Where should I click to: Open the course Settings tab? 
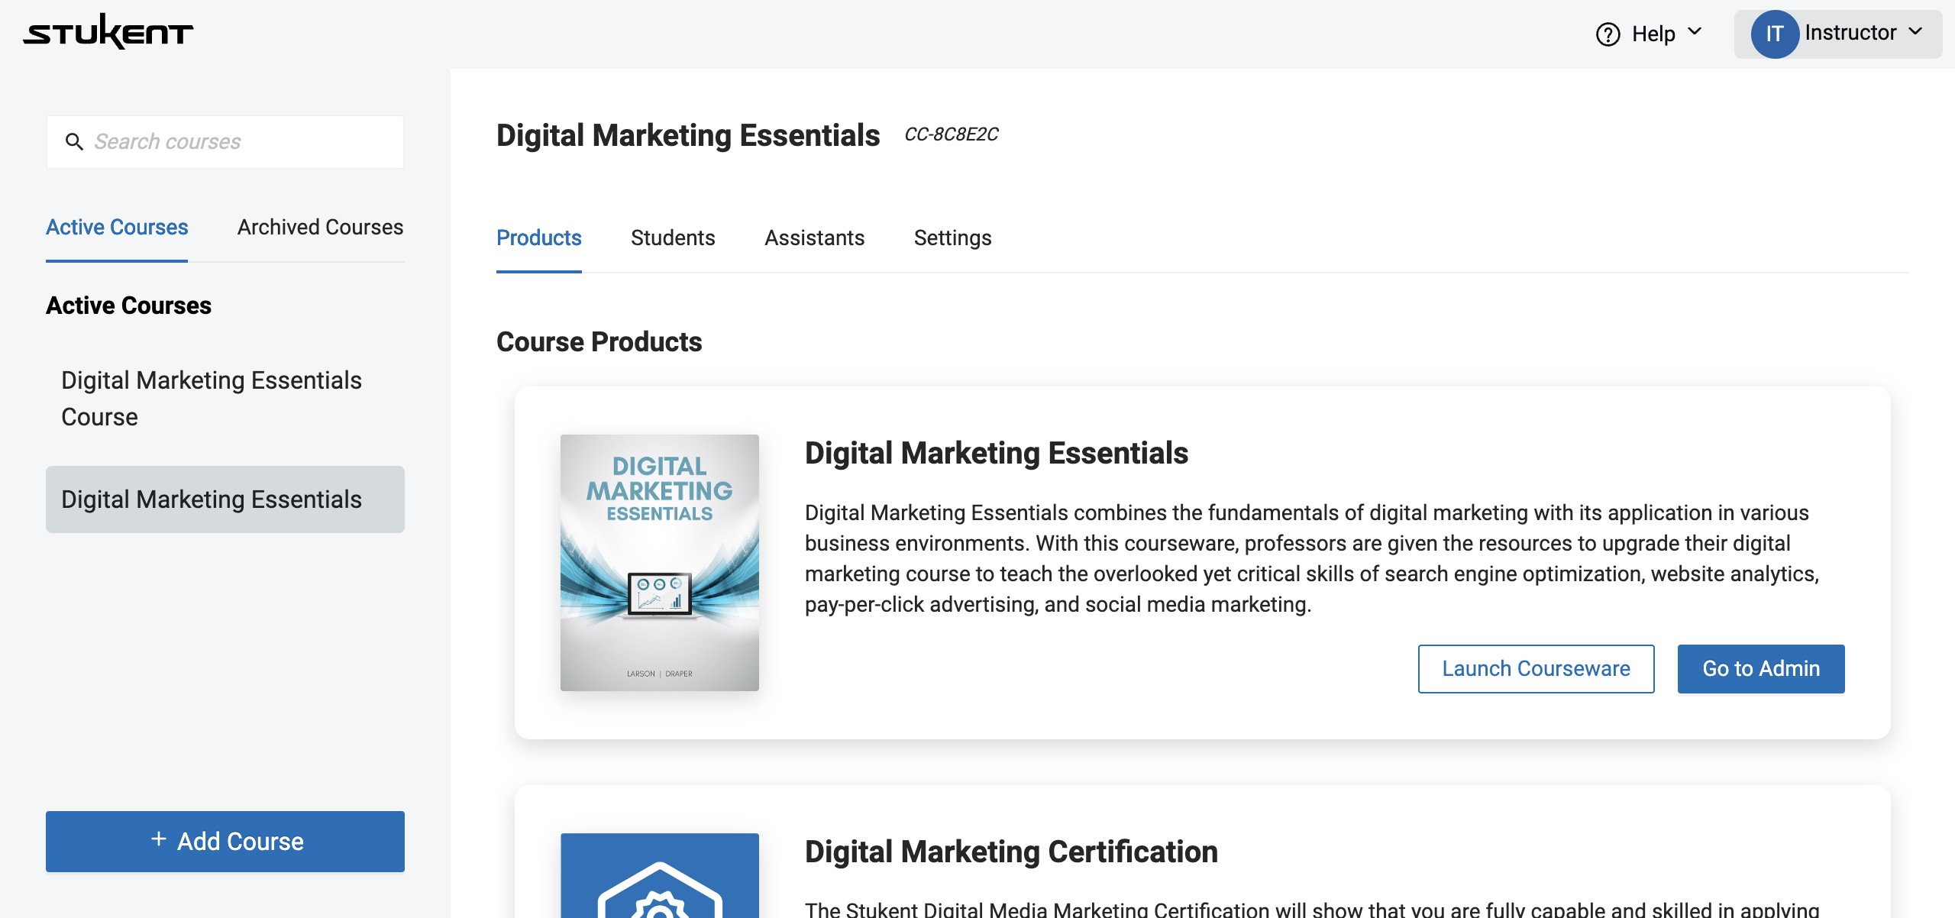coord(952,238)
